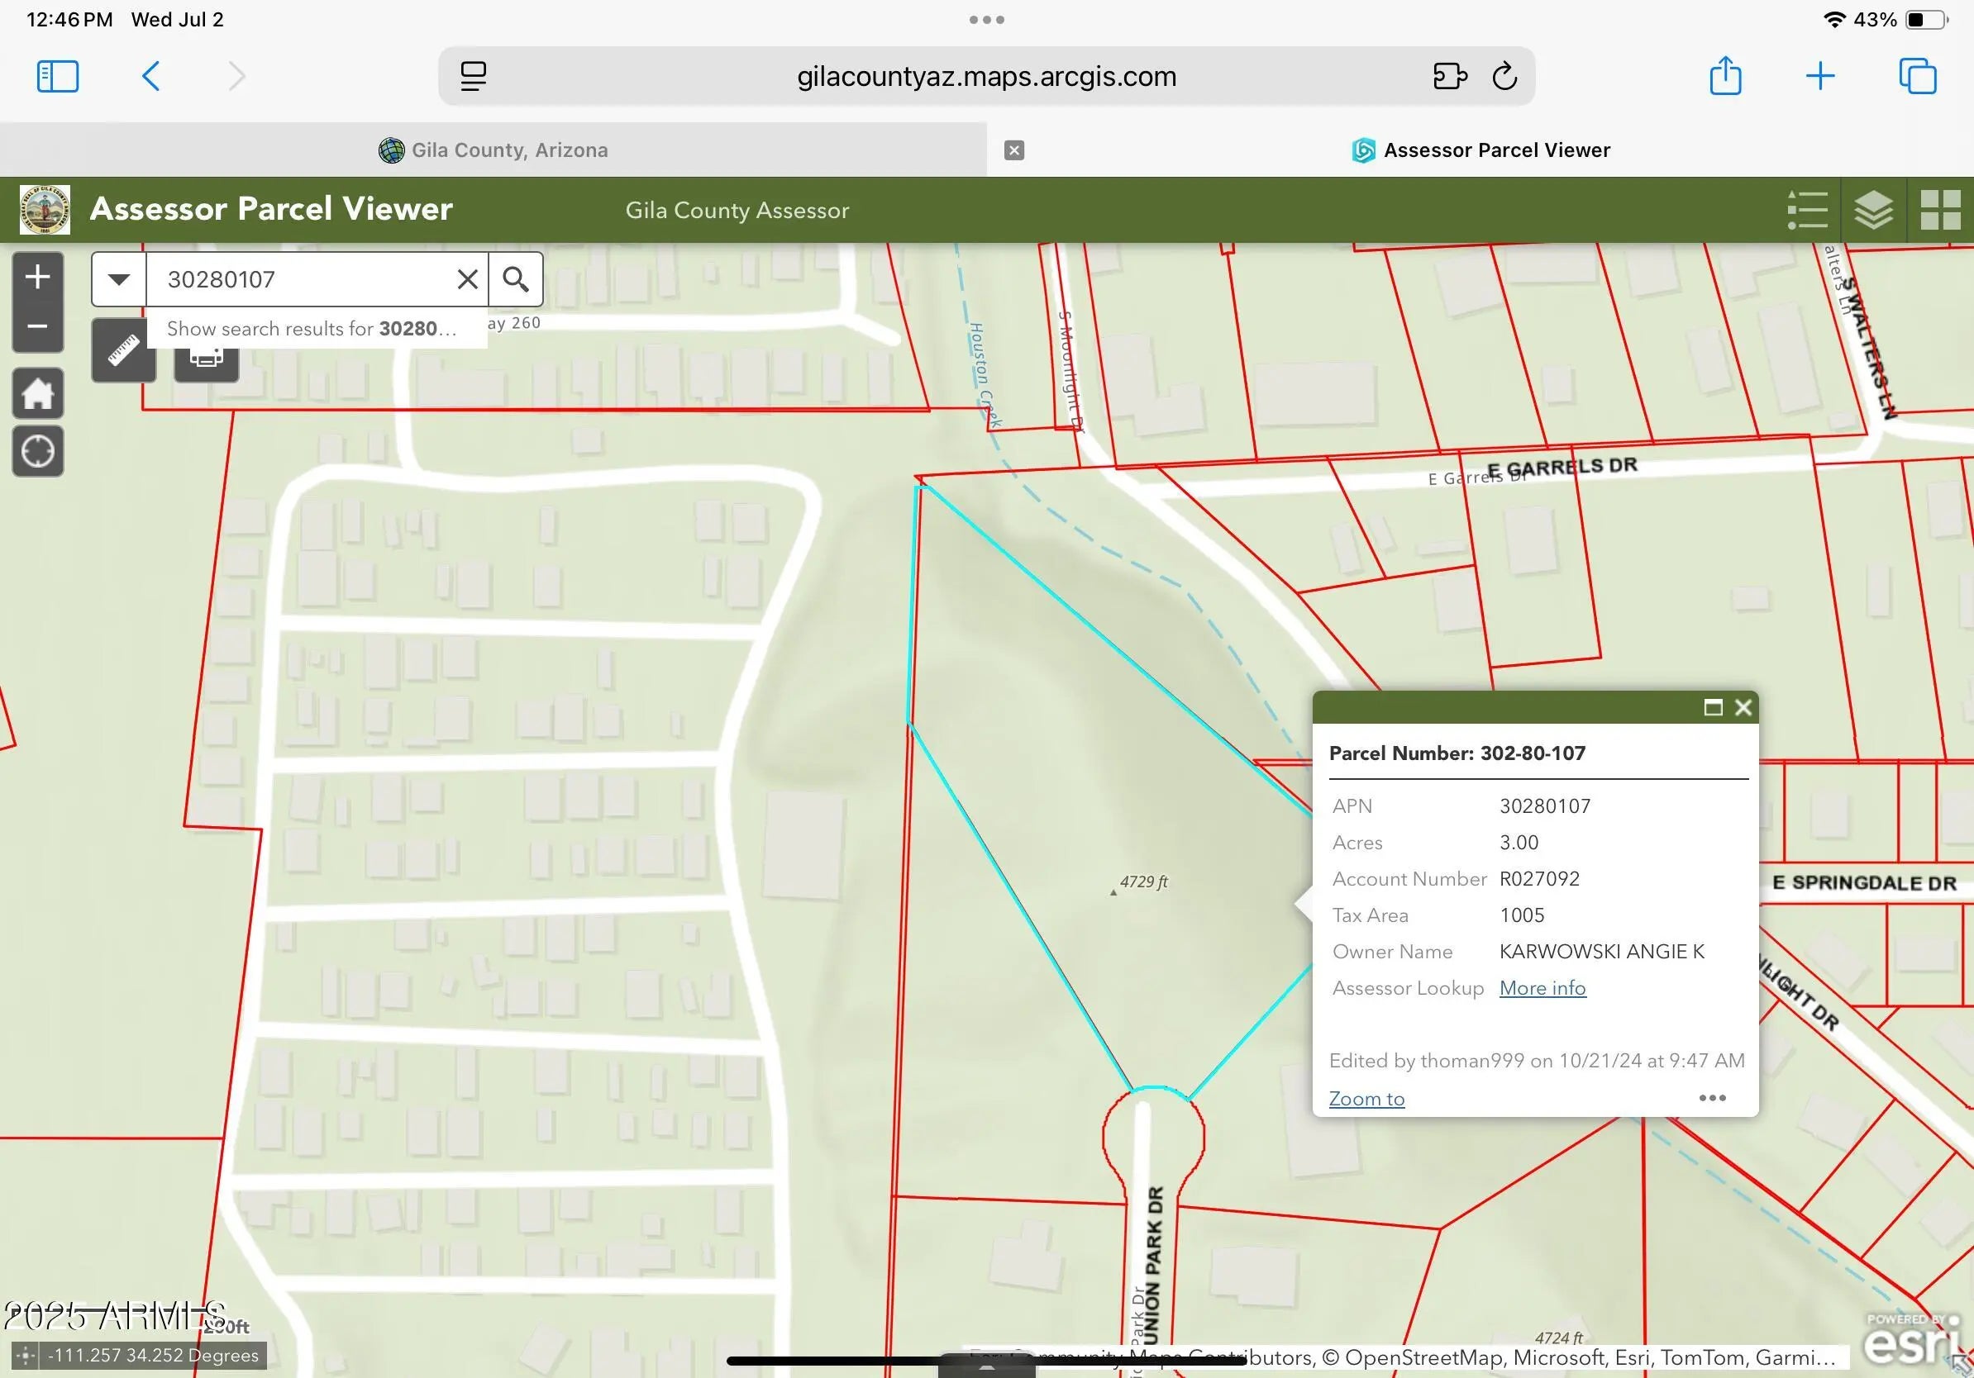Screen dimensions: 1974x1378
Task: Click the zoom out minus button
Action: (37, 326)
